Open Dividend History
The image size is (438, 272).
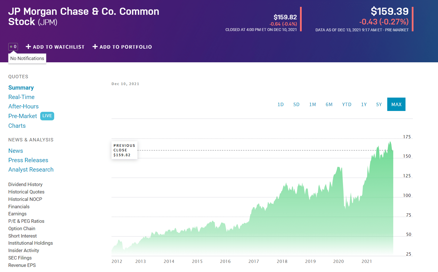[x=25, y=184]
